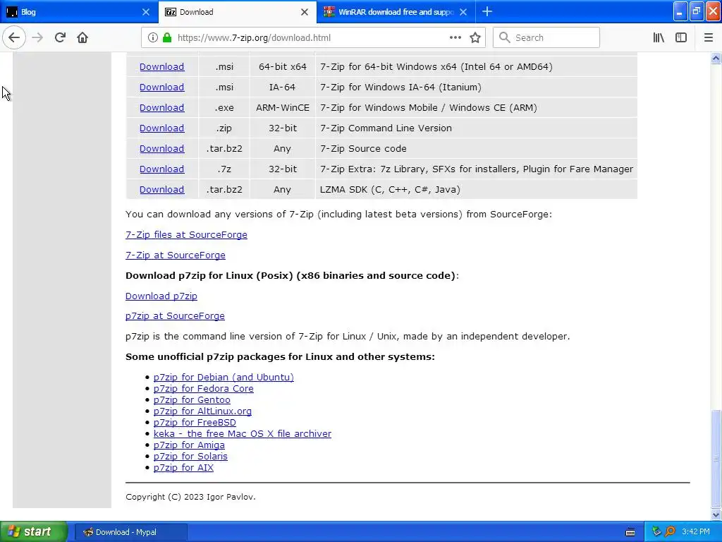
Task: Click the green secure connection padlock
Action: (x=167, y=38)
